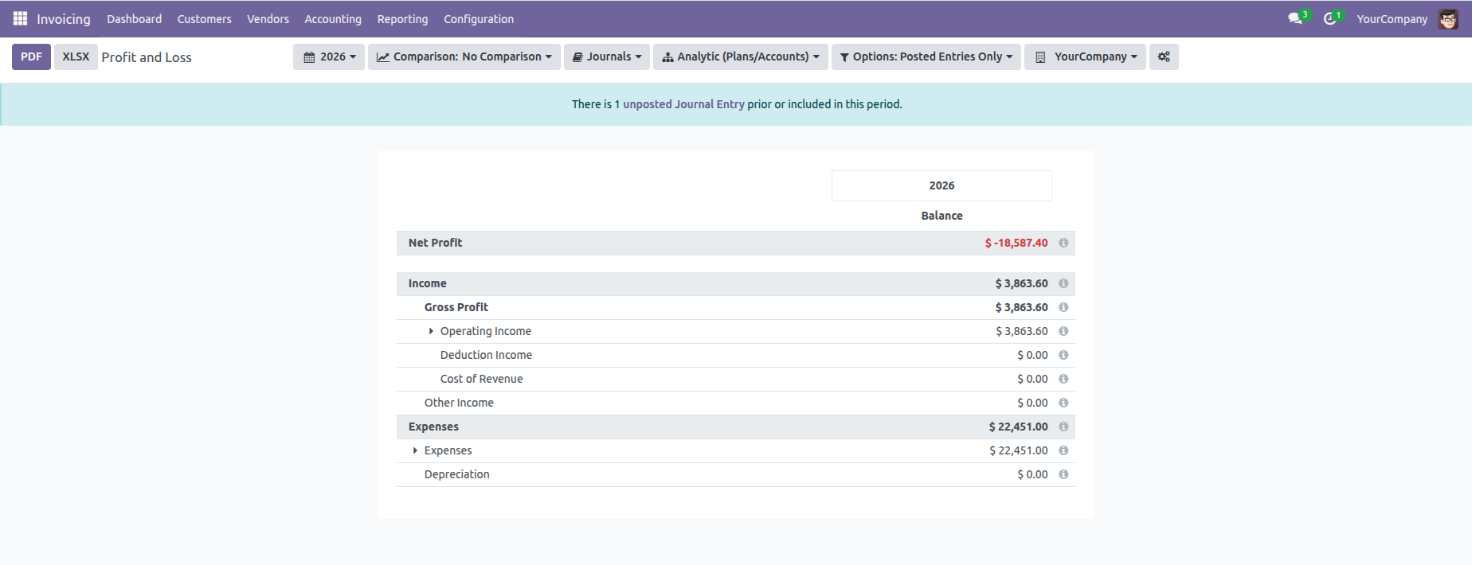Click info icon beside Gross Profit
The height and width of the screenshot is (565, 1472).
1063,307
